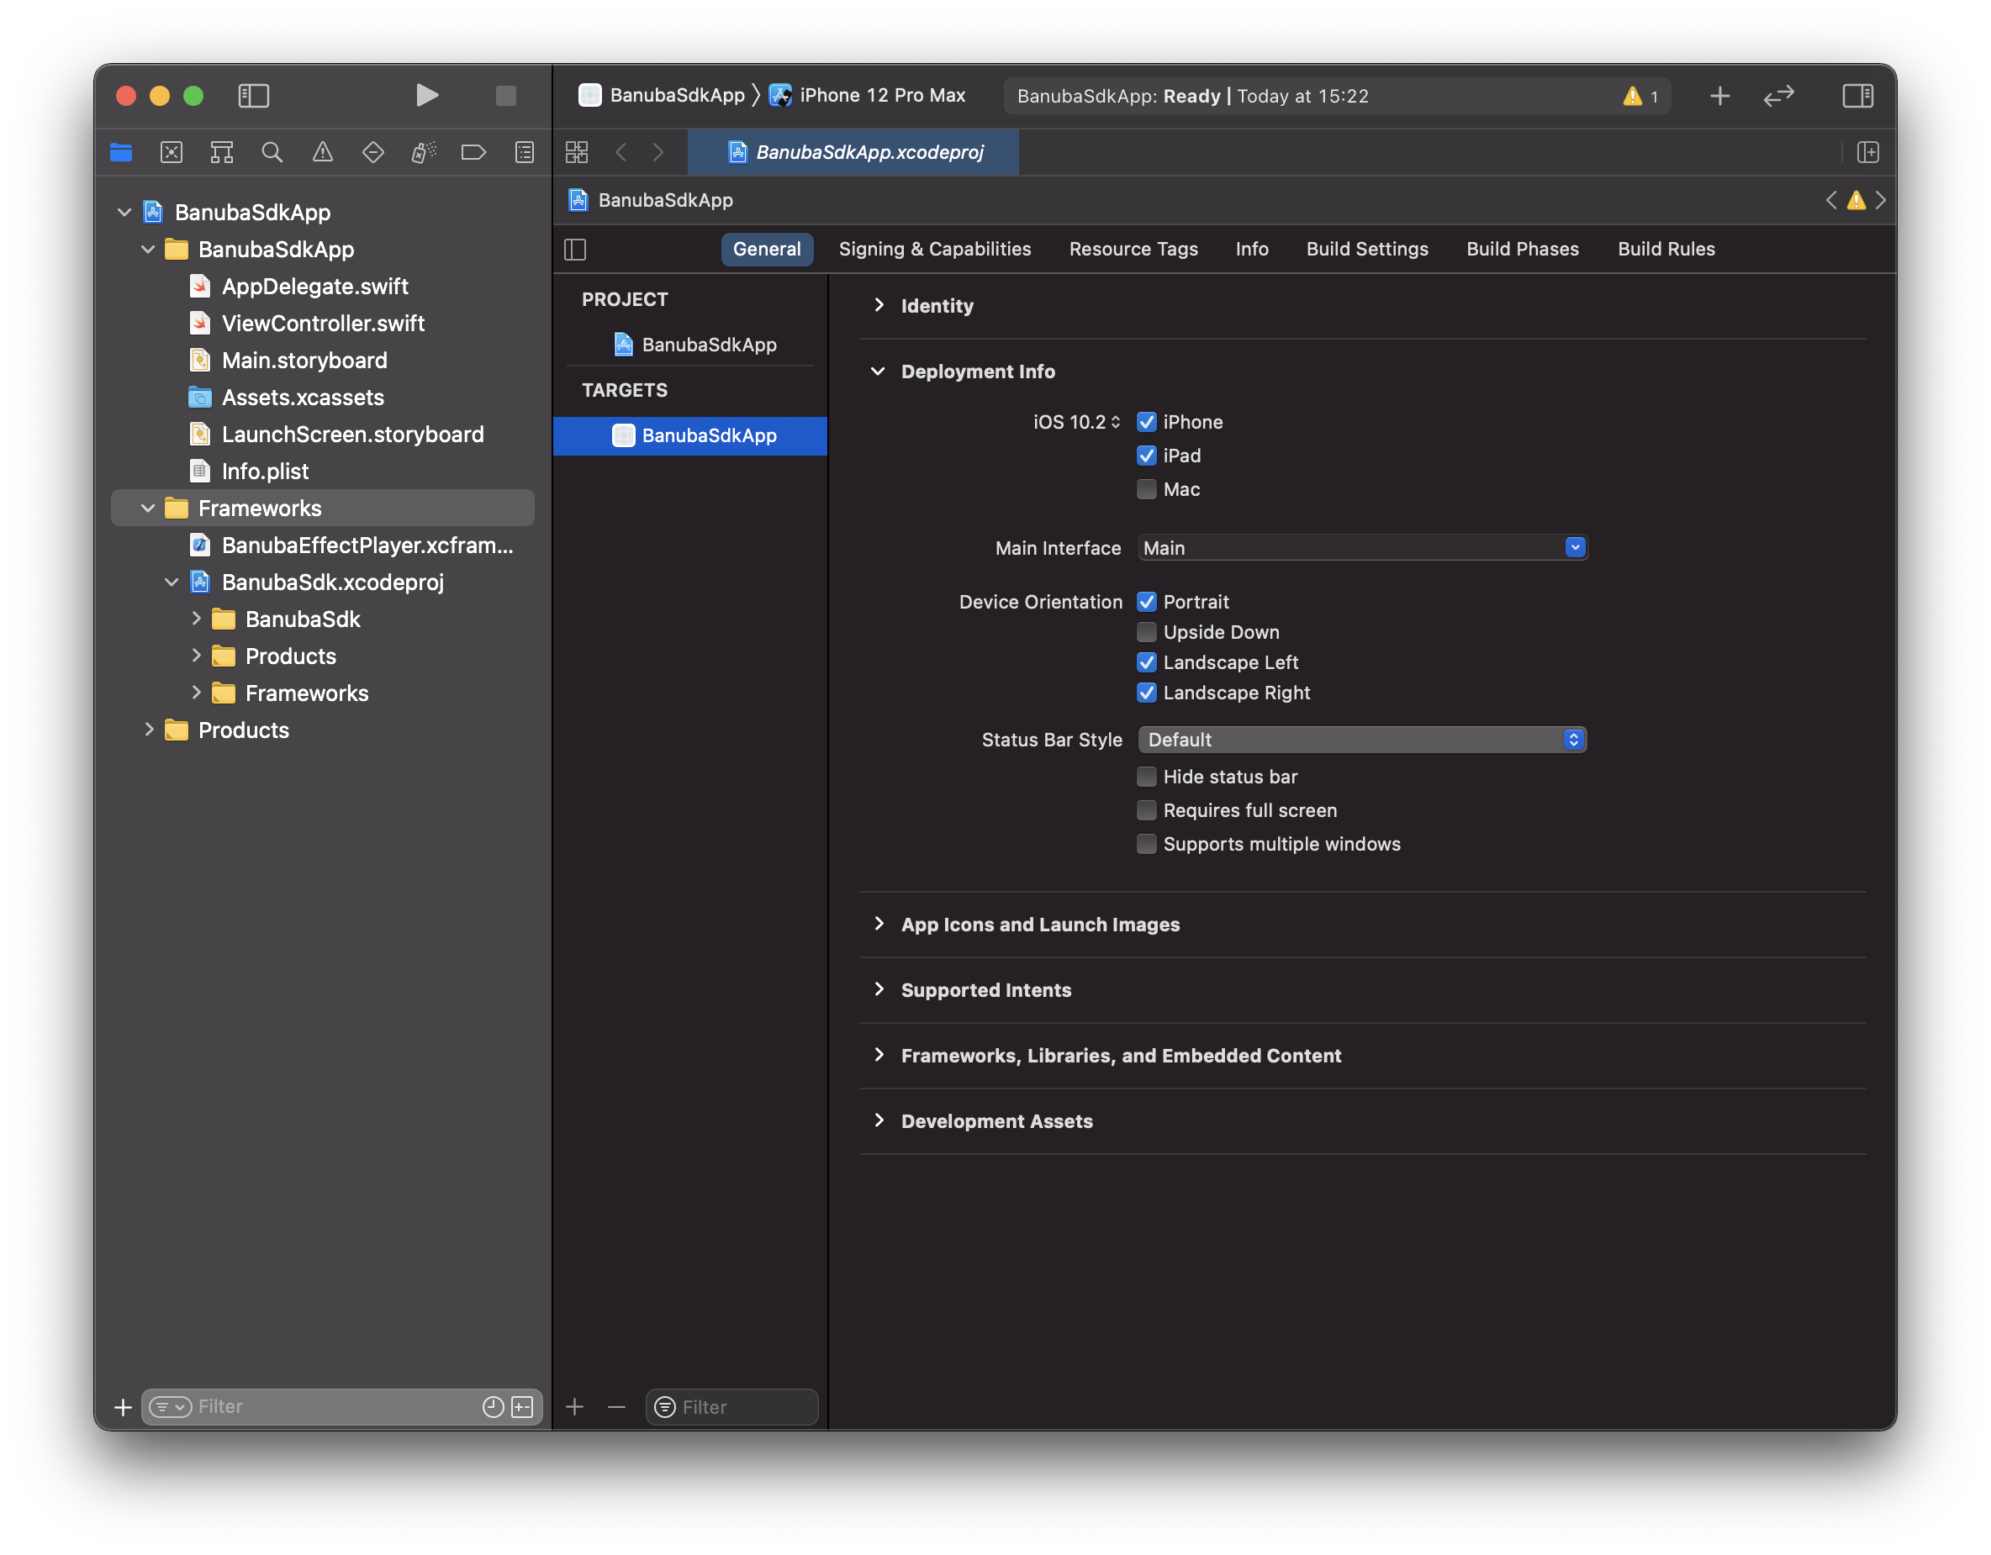Toggle source-control status filter icon
Image resolution: width=1991 pixels, height=1555 pixels.
pos(522,1406)
